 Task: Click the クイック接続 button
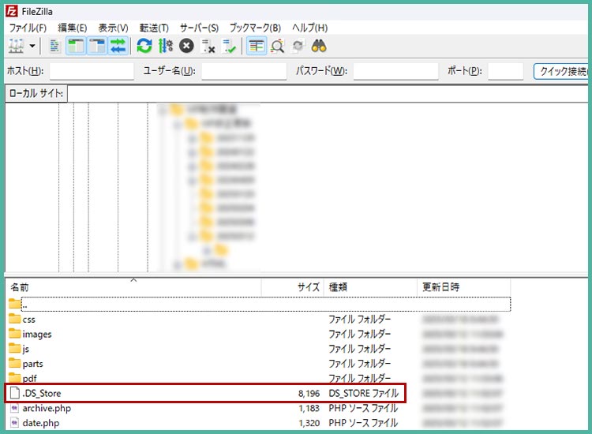pyautogui.click(x=562, y=71)
